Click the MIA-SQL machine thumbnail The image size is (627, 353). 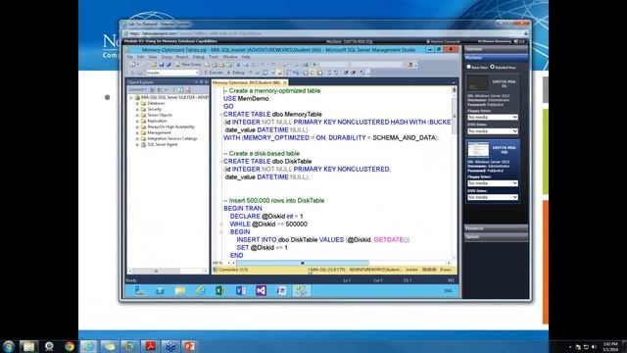pos(478,150)
